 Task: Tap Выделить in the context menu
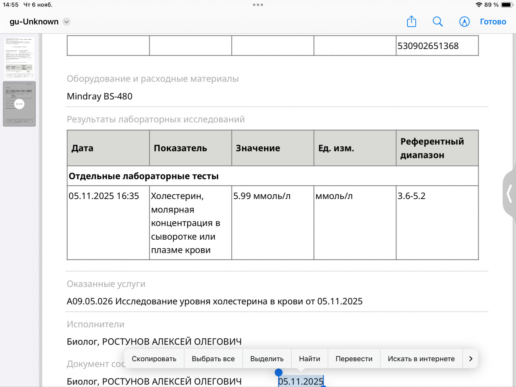point(267,359)
